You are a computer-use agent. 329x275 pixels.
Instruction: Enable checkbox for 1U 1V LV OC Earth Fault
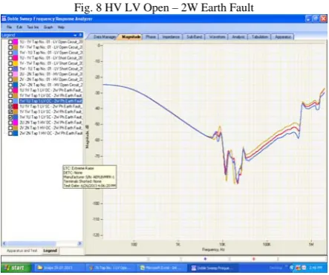click(x=10, y=90)
